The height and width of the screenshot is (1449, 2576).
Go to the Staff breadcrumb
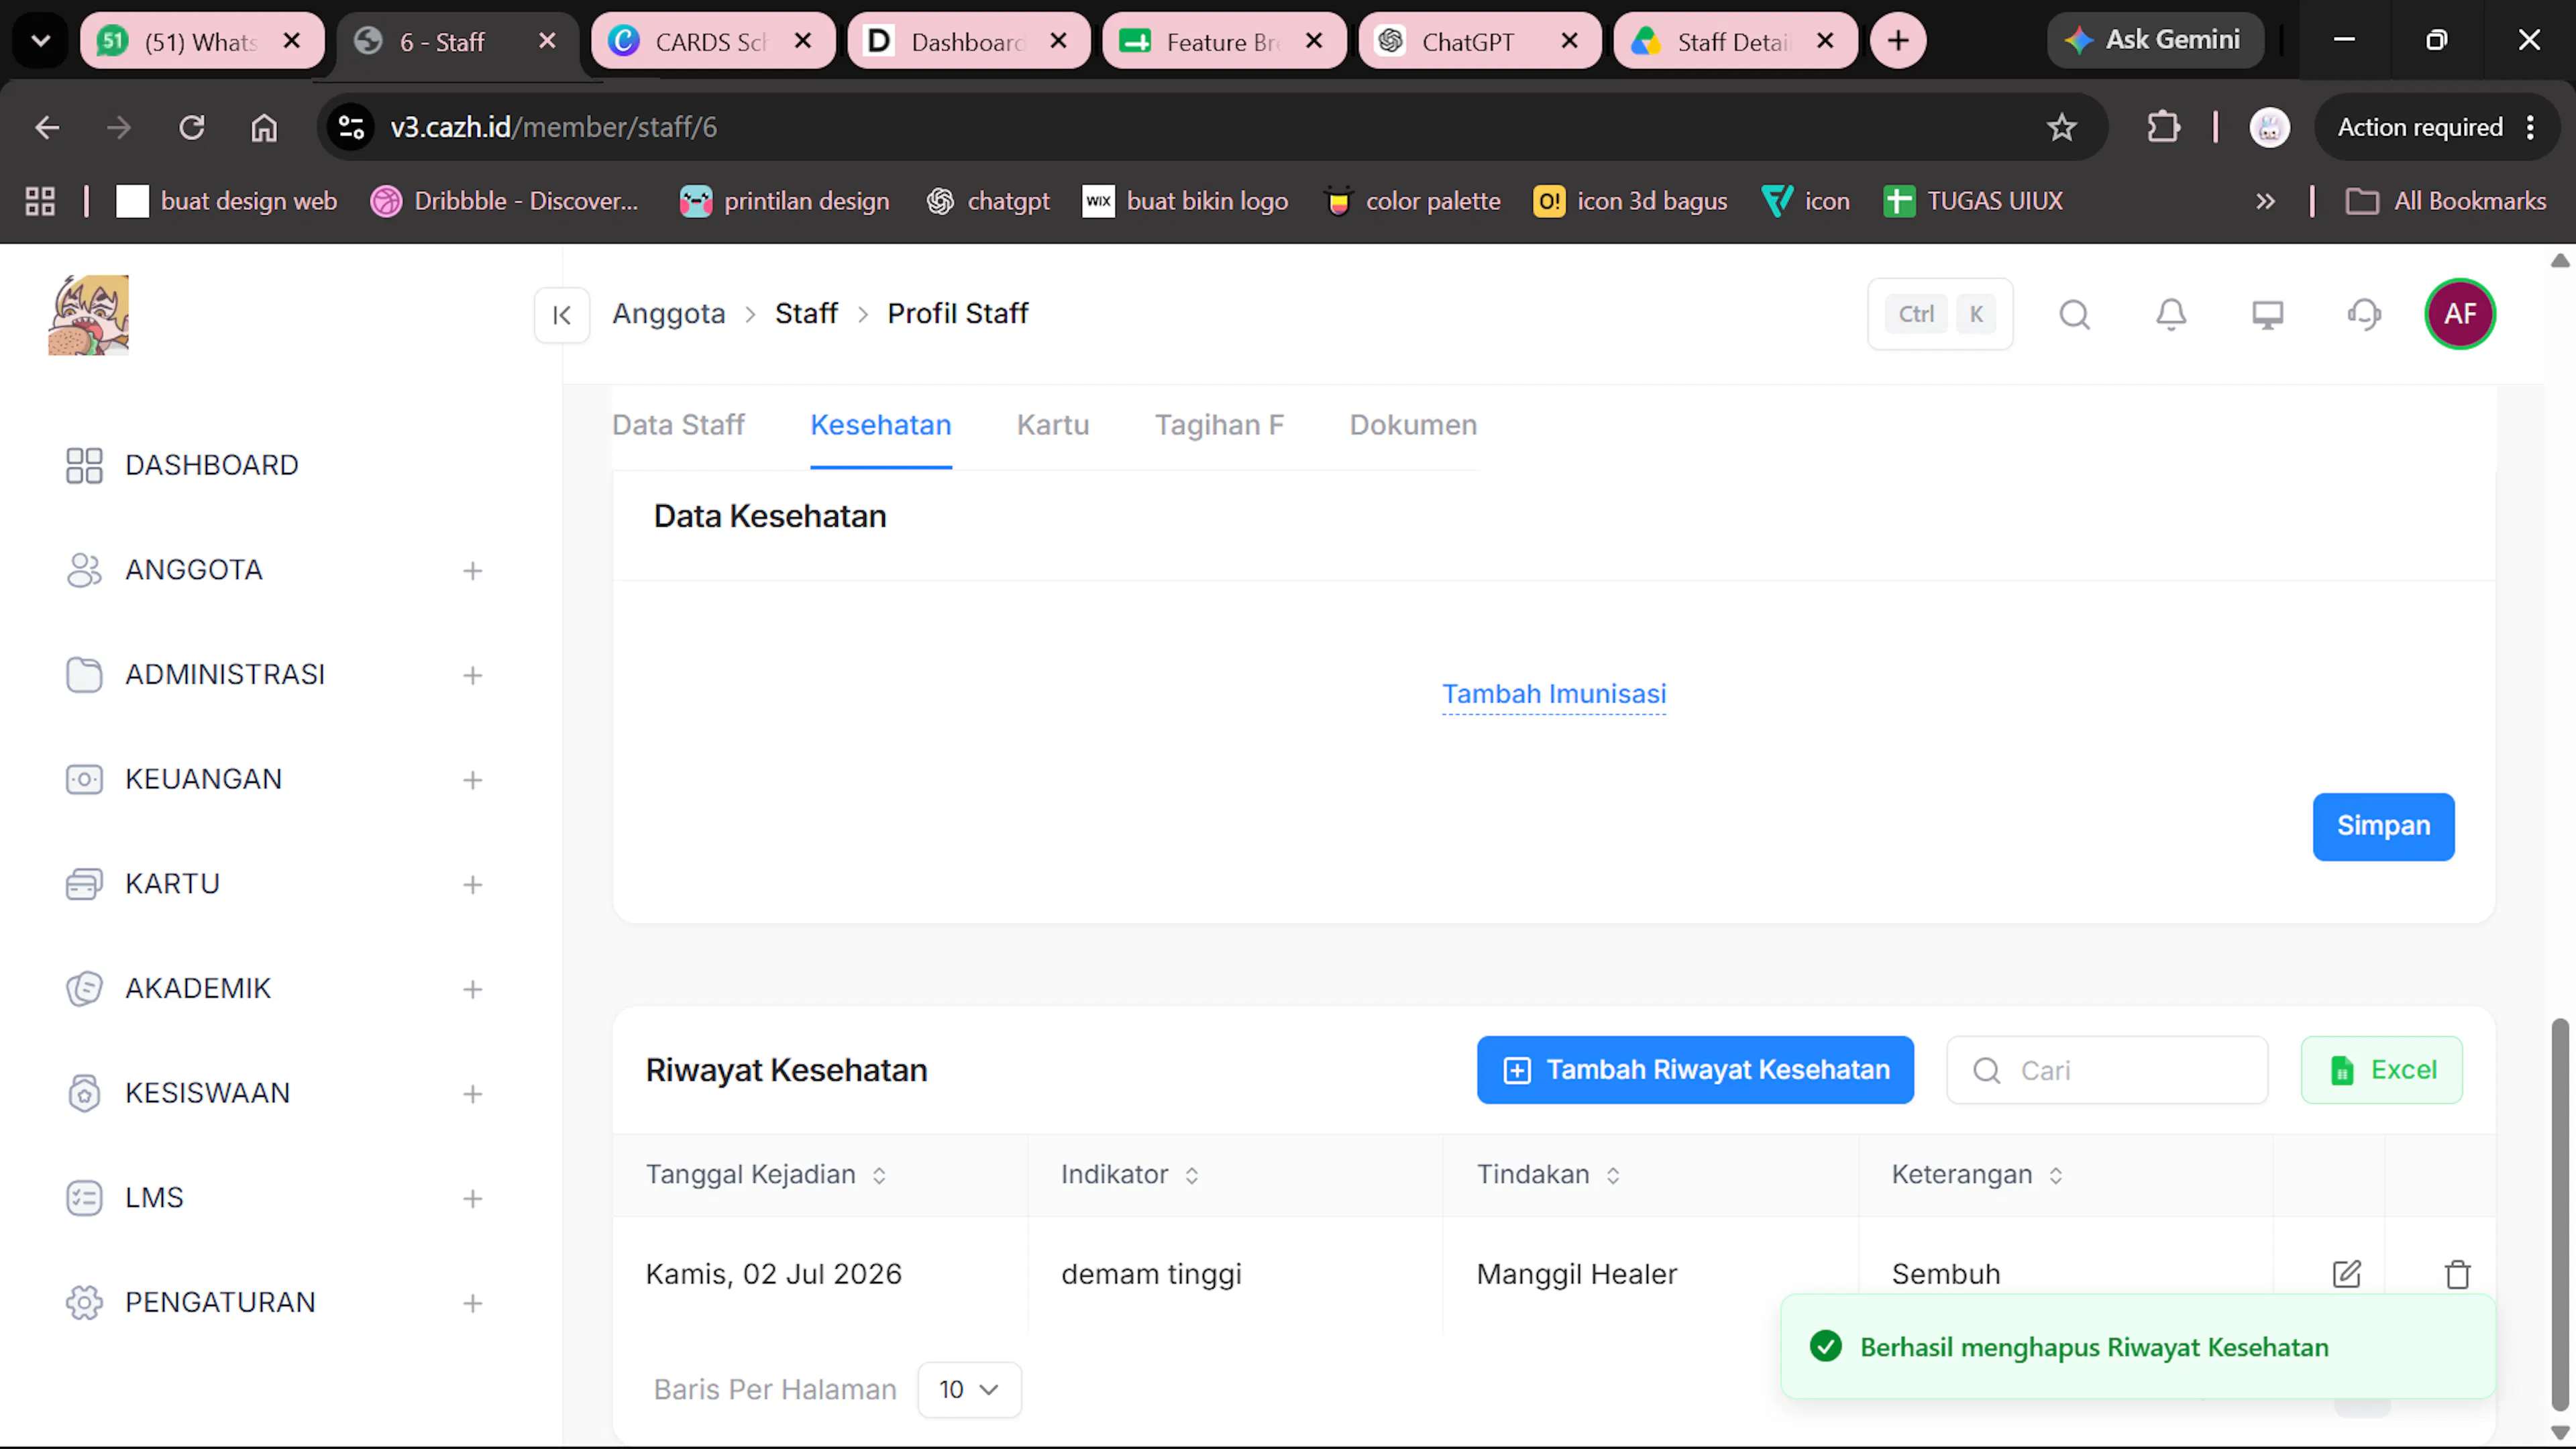806,314
